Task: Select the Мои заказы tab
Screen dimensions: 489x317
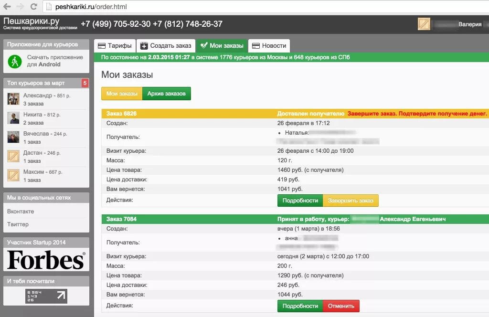Action: pos(222,45)
